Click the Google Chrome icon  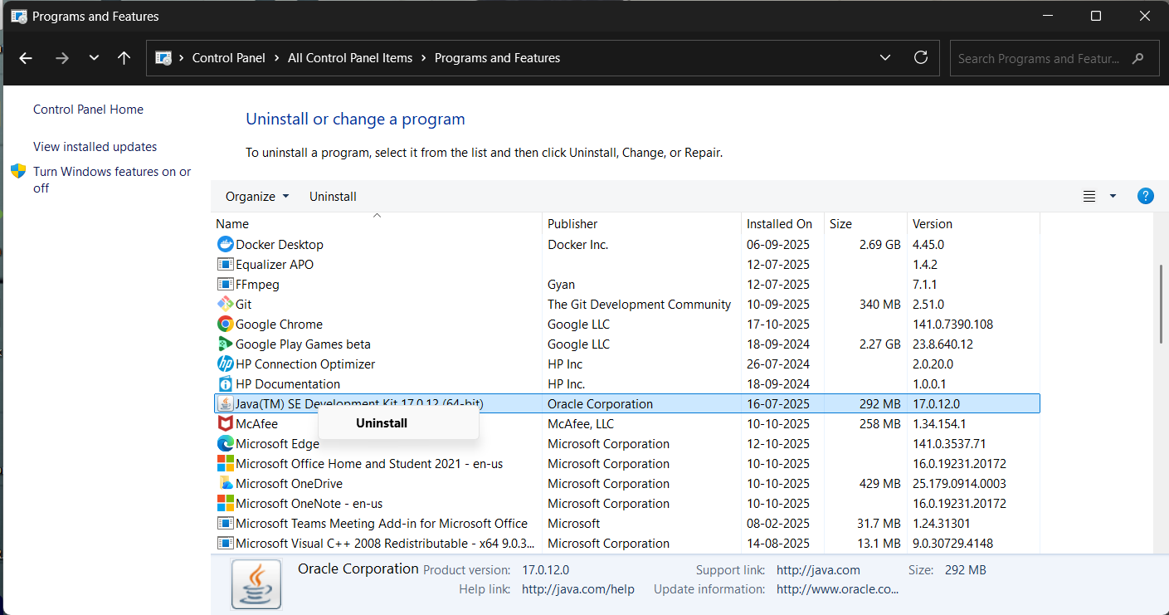pyautogui.click(x=224, y=324)
